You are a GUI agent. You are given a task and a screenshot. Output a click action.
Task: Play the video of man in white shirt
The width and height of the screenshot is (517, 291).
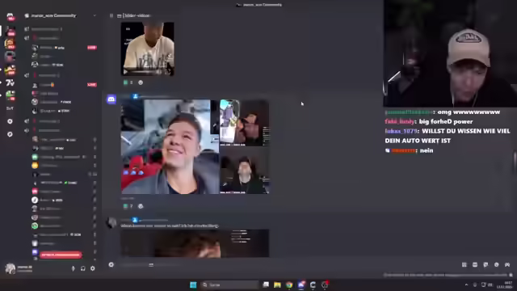(x=147, y=48)
